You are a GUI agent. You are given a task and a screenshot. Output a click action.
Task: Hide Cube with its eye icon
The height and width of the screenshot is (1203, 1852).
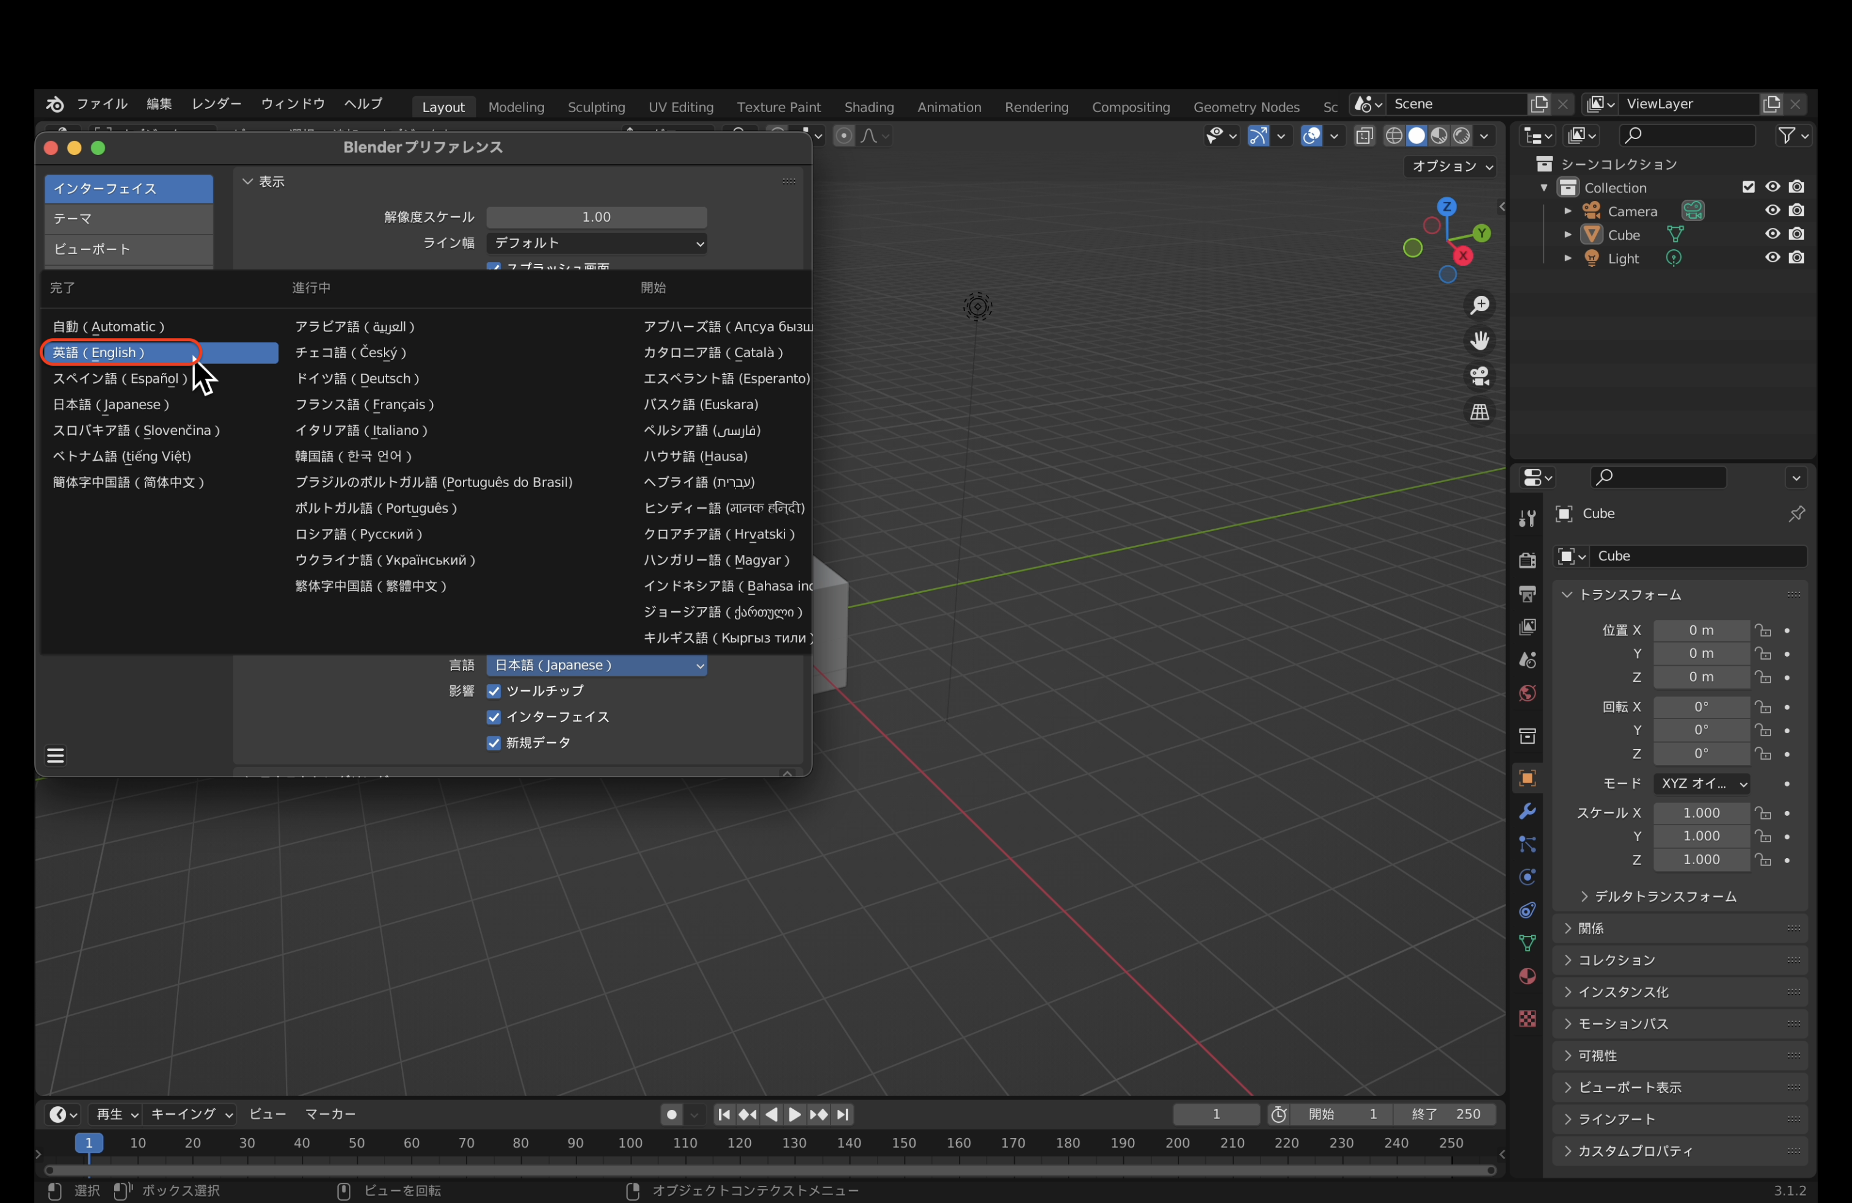point(1772,233)
